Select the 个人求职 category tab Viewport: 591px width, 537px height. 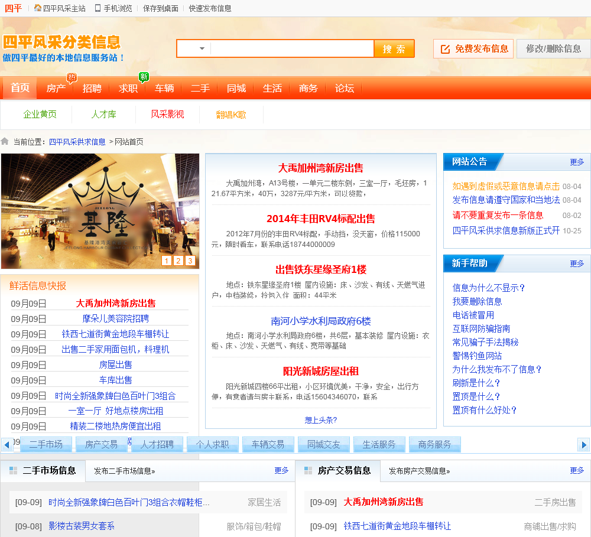tap(213, 445)
